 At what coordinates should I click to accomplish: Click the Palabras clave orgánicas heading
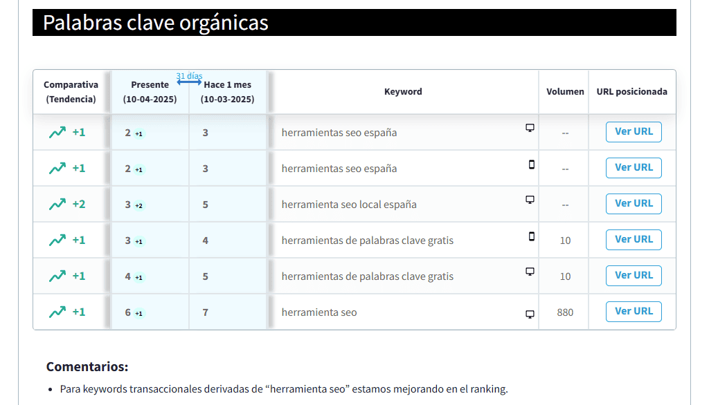[x=156, y=23]
